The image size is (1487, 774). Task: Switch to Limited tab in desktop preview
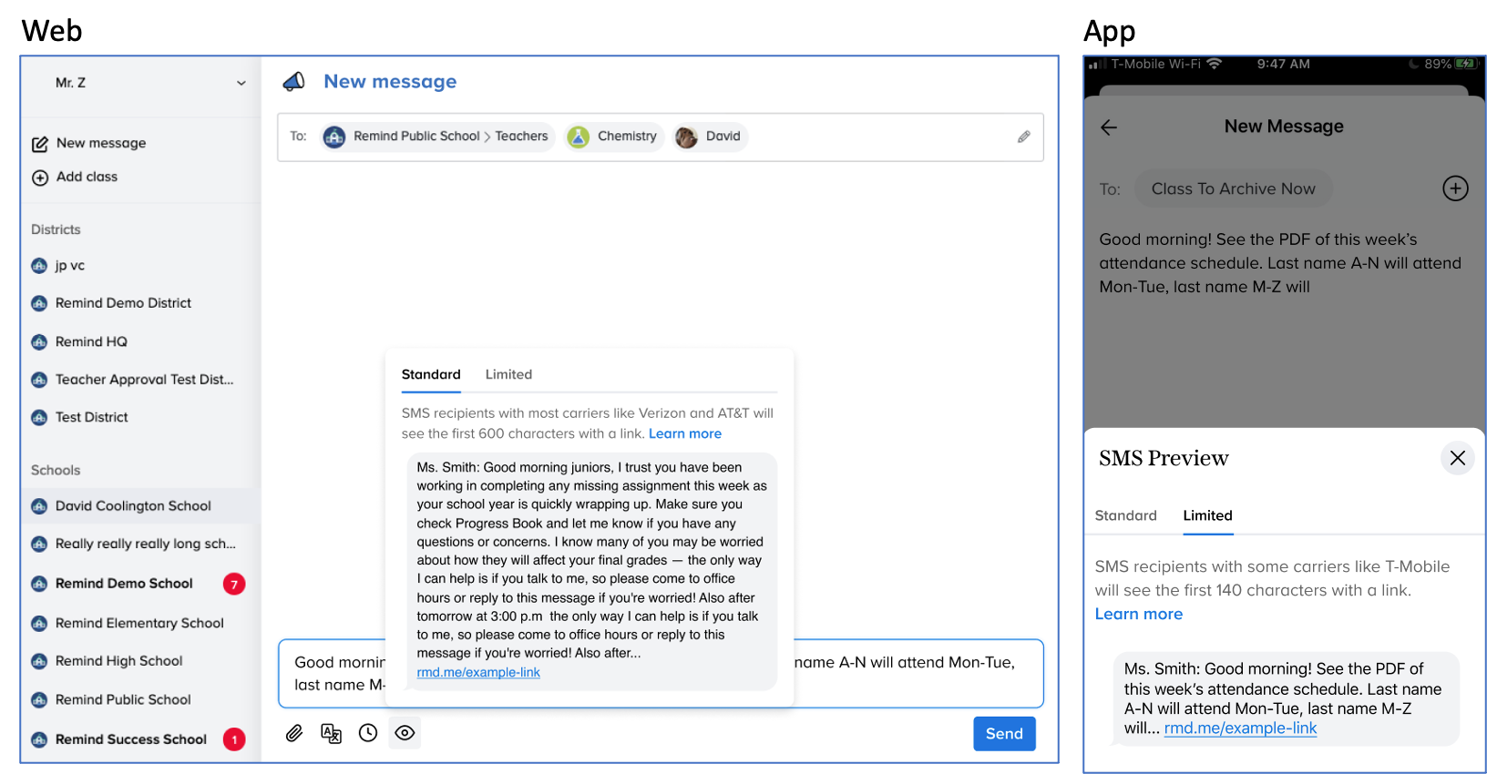[508, 374]
